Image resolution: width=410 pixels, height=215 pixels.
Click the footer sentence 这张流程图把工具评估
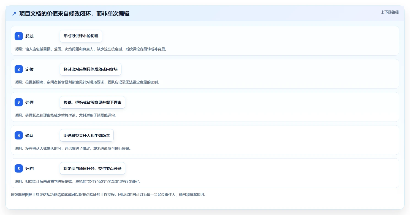click(x=108, y=195)
